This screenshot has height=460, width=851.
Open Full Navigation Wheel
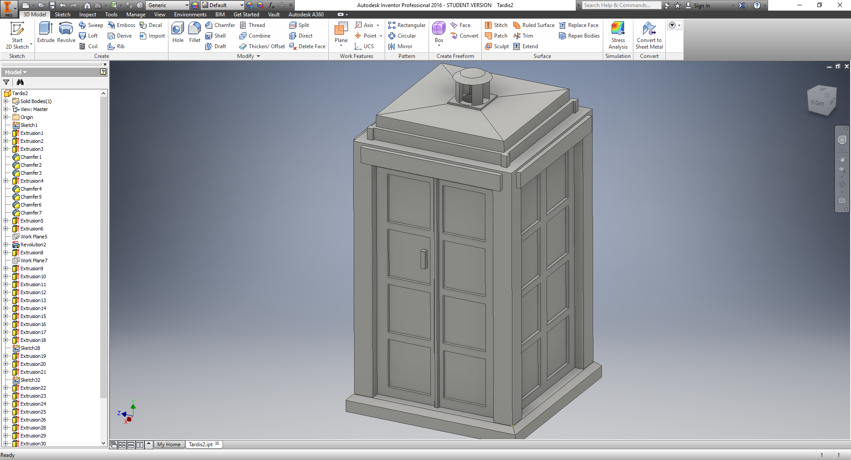pos(842,140)
